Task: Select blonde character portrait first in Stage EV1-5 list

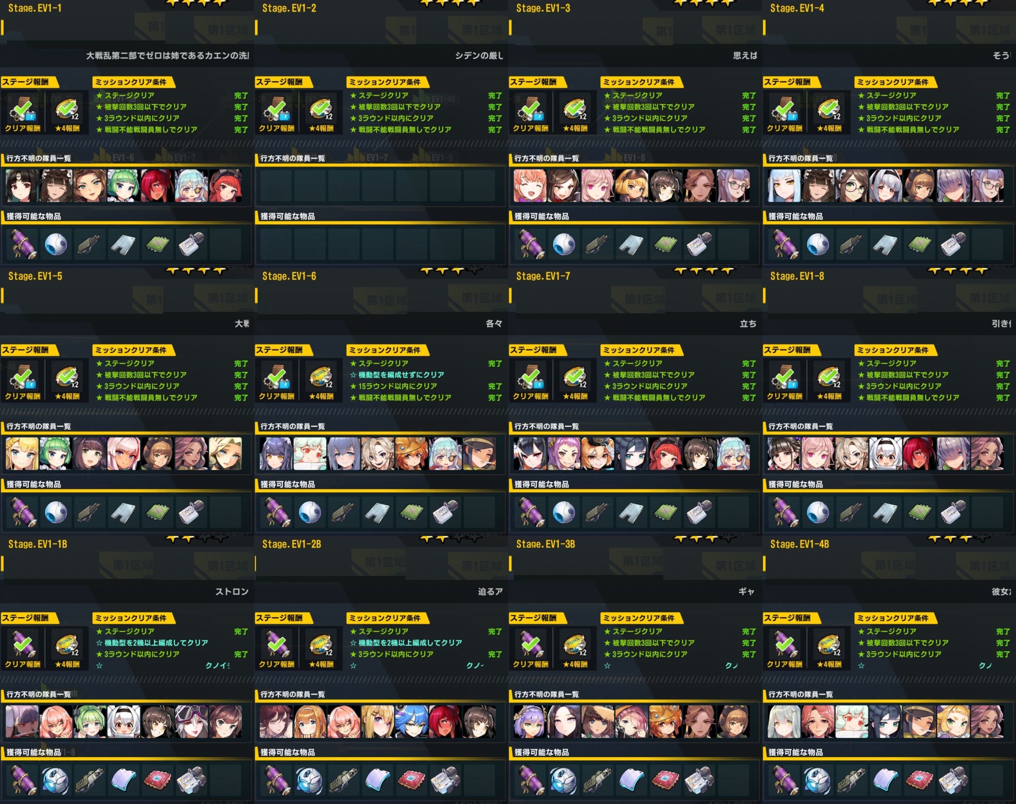Action: click(22, 454)
